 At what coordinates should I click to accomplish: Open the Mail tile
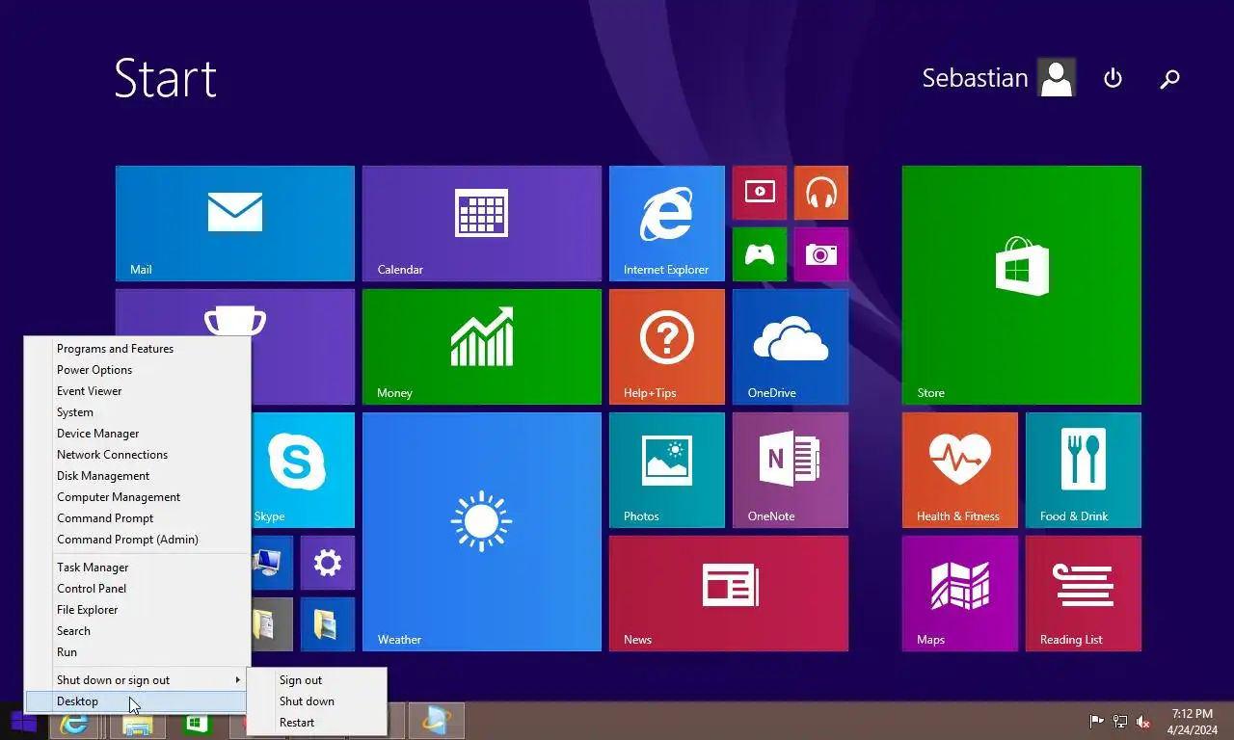(235, 224)
